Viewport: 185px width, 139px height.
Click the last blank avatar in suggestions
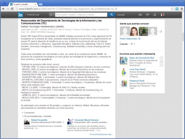[153, 31]
